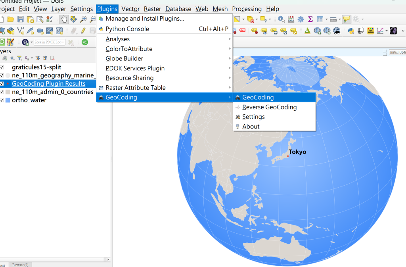
Task: Switch to the Browser (2) tab
Action: click(20, 265)
